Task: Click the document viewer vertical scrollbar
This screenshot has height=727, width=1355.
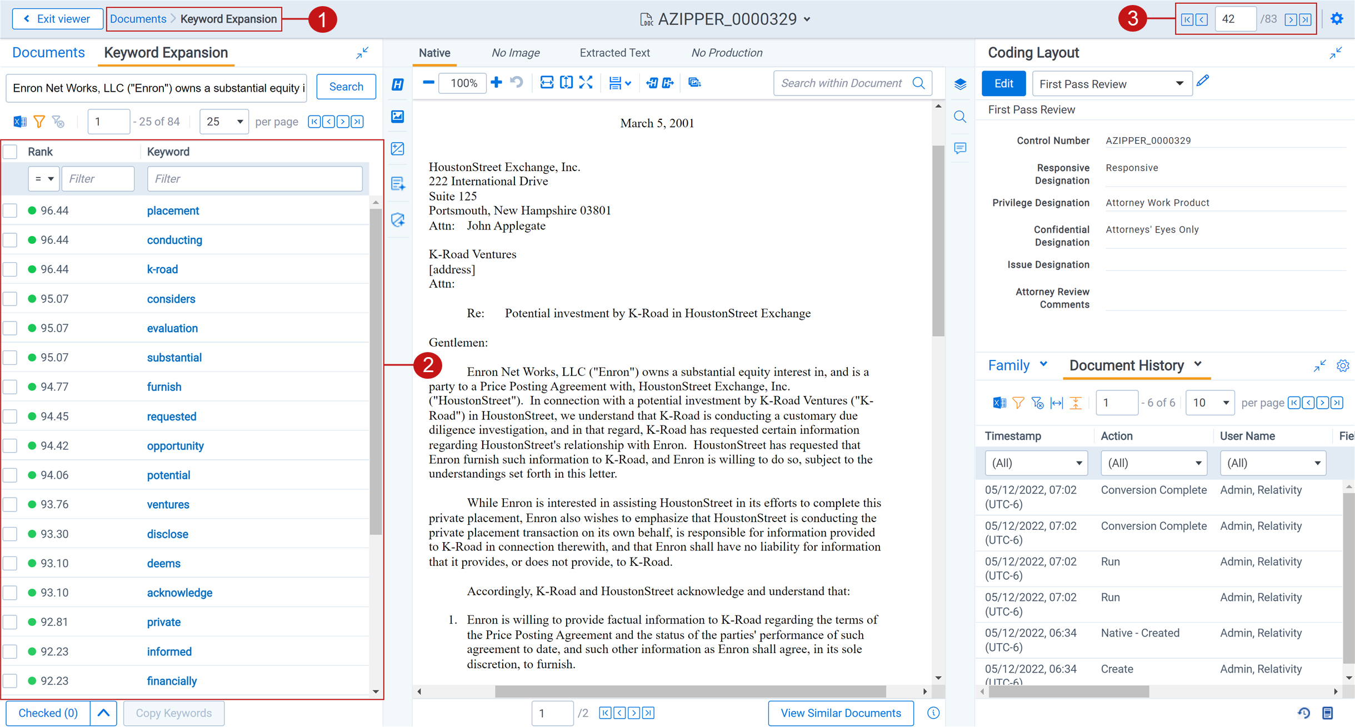Action: point(938,240)
